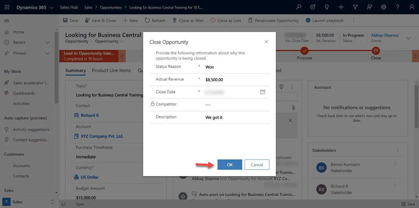Click Recalculate Opportunity command
Viewport: 419px width, 208px height.
(x=273, y=21)
